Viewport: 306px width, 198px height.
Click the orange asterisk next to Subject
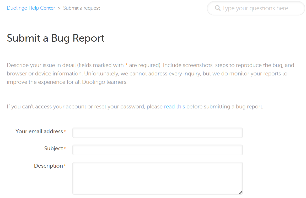pyautogui.click(x=65, y=149)
